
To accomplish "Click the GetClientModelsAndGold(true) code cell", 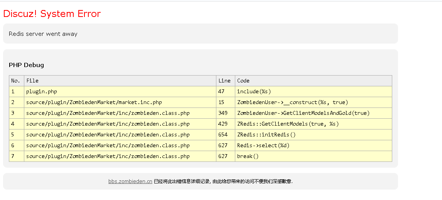I will (x=303, y=113).
